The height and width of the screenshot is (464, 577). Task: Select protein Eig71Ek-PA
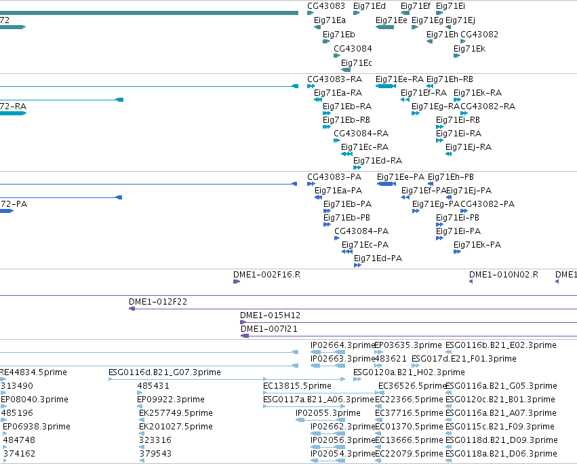tap(477, 246)
